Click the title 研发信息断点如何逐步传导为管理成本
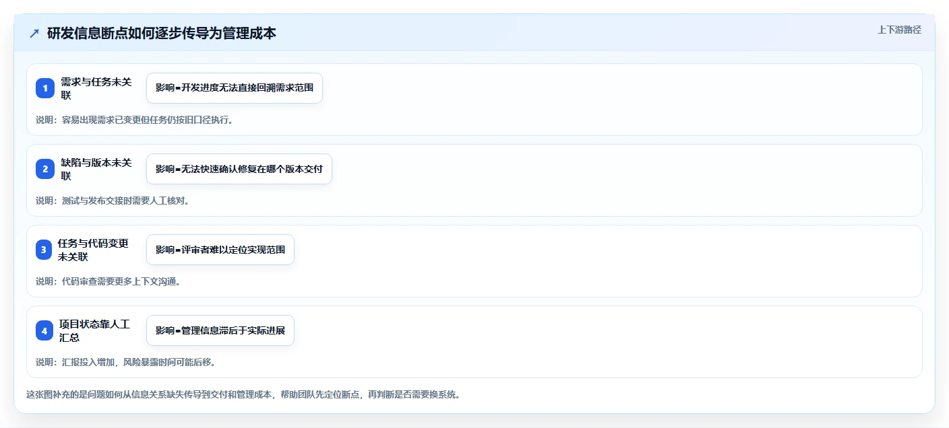949x428 pixels. (x=162, y=34)
